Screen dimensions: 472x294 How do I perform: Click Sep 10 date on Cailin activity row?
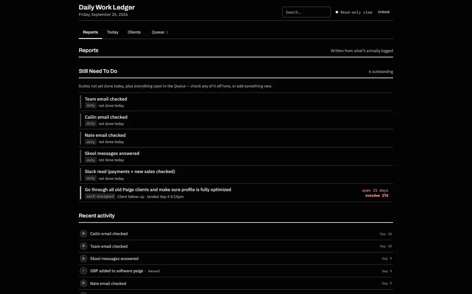pos(385,234)
